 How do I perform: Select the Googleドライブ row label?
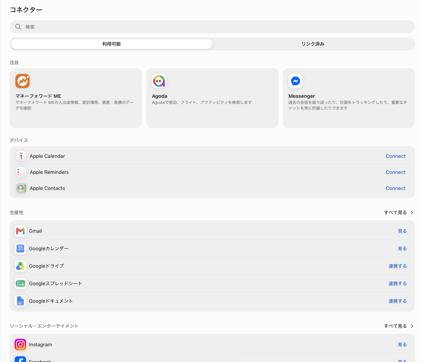point(46,266)
